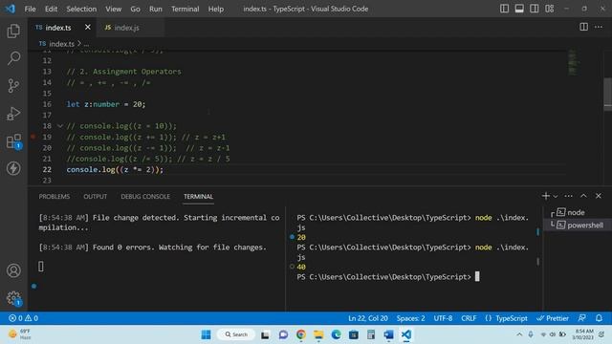612x344 pixels.
Task: Click the errors and warnings status indicator
Action: click(x=23, y=318)
